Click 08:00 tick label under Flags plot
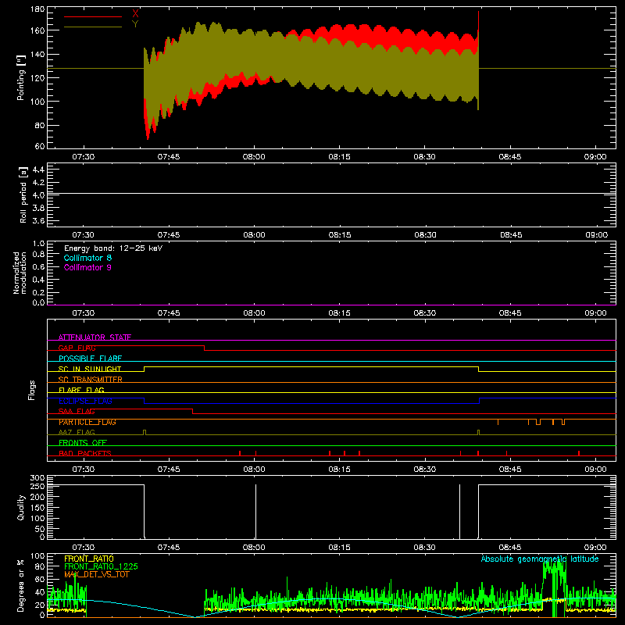625x625 pixels. coord(254,470)
